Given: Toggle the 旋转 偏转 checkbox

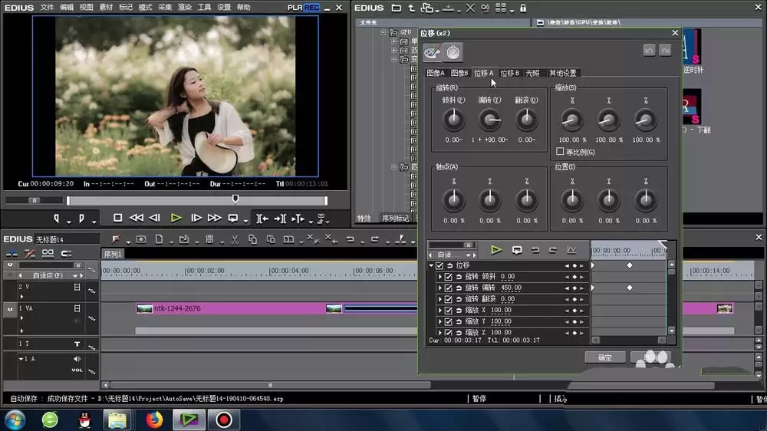Looking at the screenshot, I should pyautogui.click(x=448, y=288).
